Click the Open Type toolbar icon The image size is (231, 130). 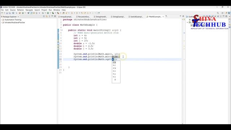[64, 13]
